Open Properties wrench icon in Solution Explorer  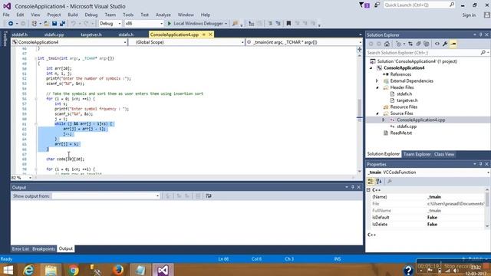[x=445, y=44]
